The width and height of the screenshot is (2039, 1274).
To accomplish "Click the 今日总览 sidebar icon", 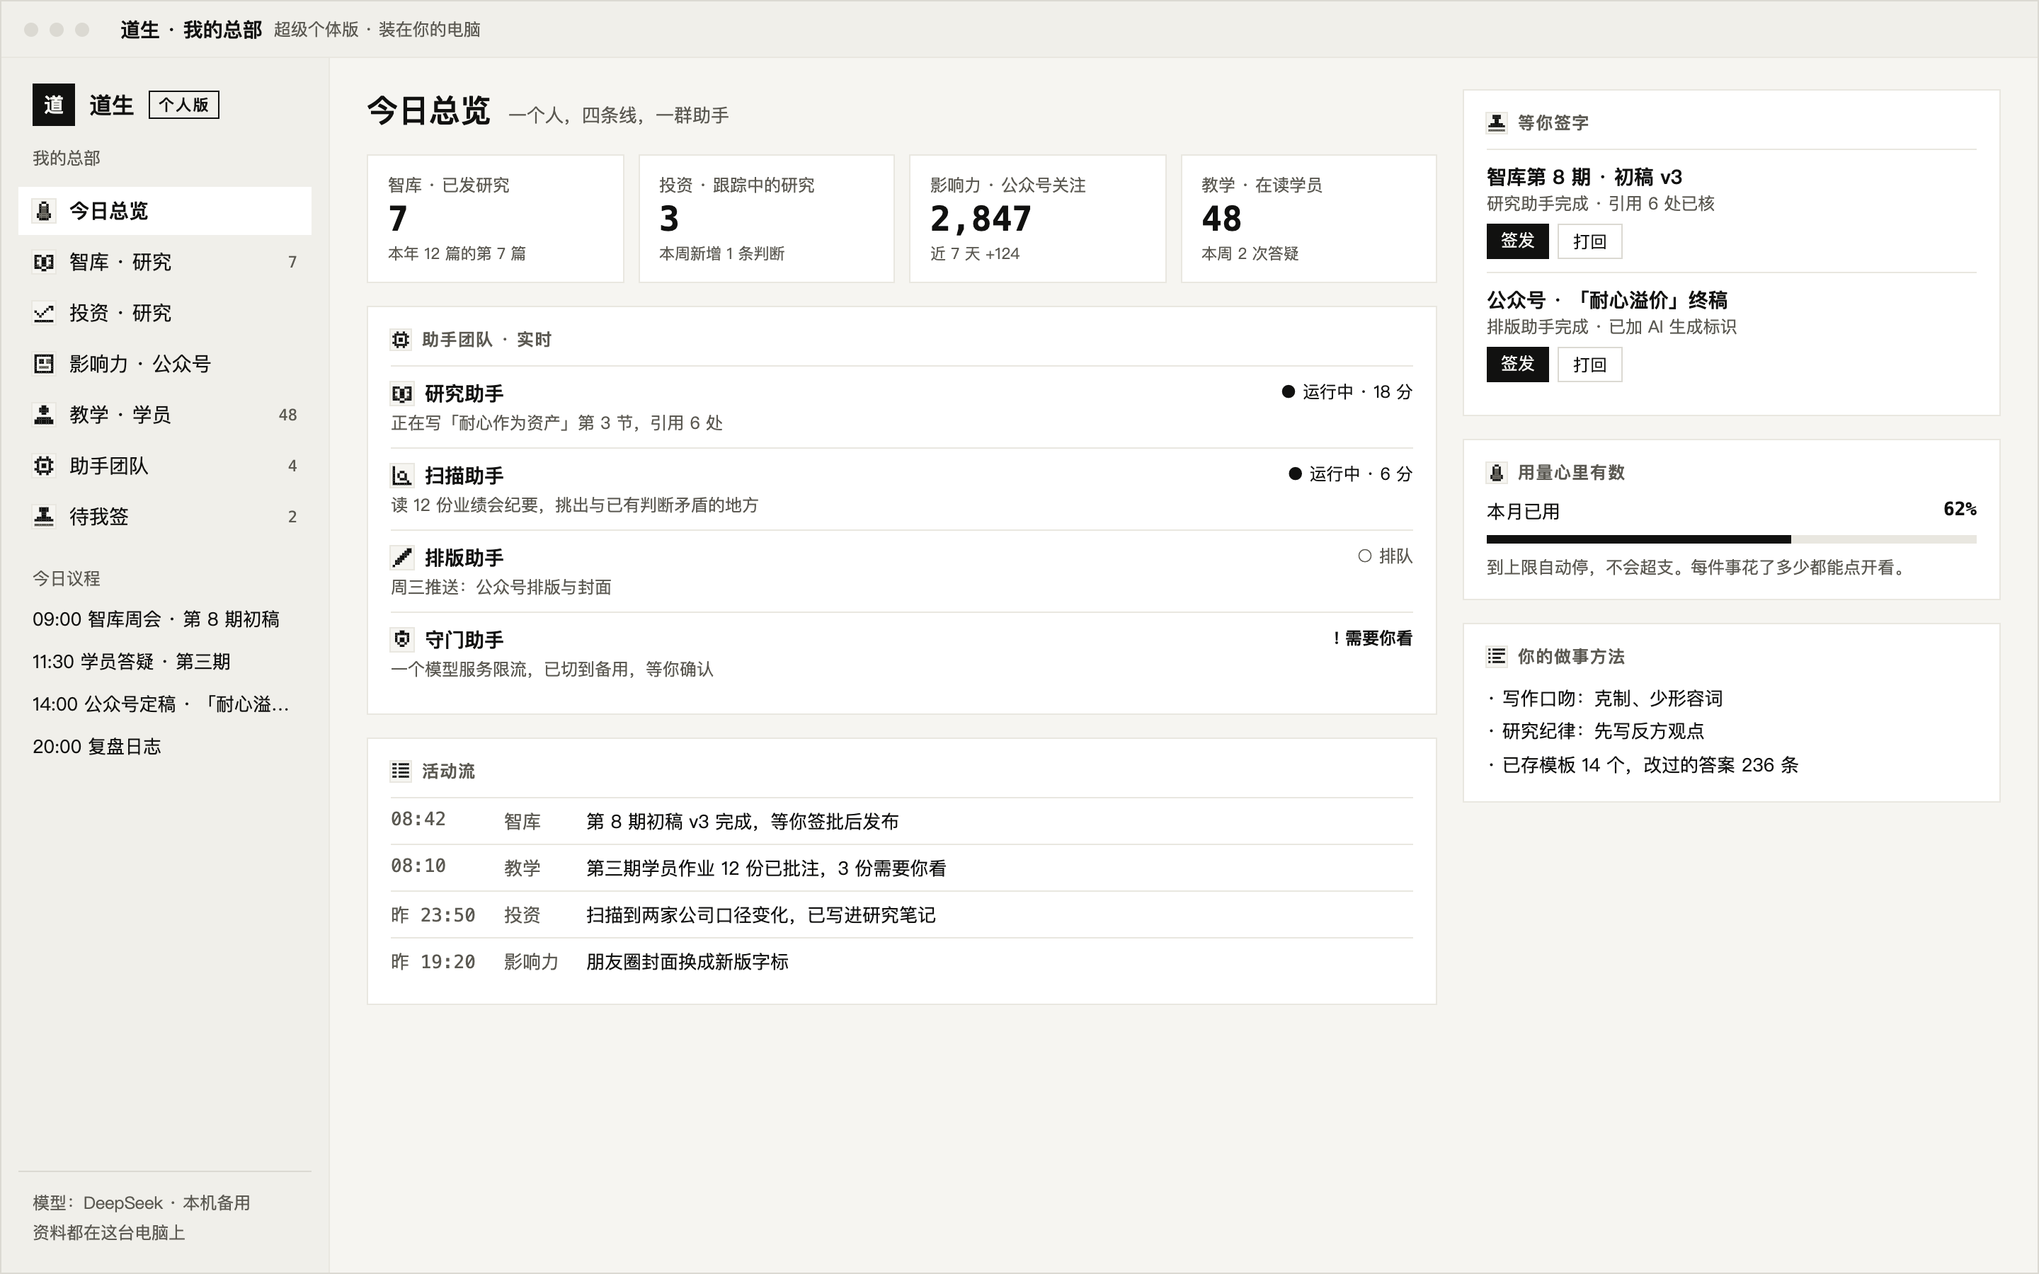I will (44, 211).
